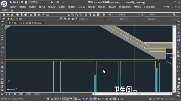
Task: Select the Spline curve tool
Action: pos(2,56)
